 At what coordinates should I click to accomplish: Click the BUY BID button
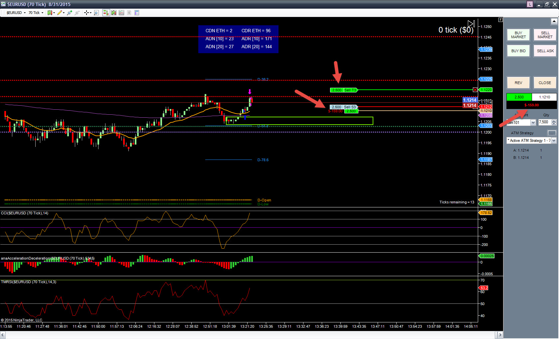tap(518, 51)
